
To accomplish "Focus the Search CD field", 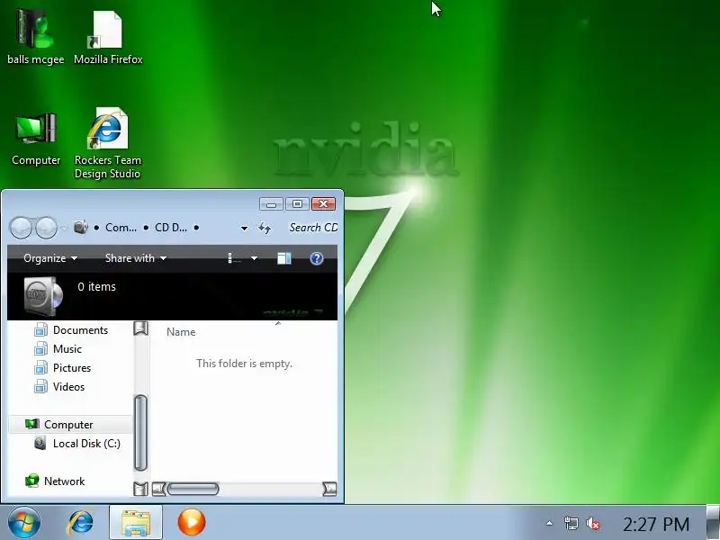I will (x=313, y=228).
